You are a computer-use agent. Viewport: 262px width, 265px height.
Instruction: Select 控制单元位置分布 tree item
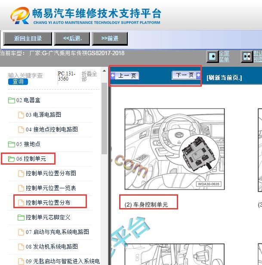click(x=48, y=203)
